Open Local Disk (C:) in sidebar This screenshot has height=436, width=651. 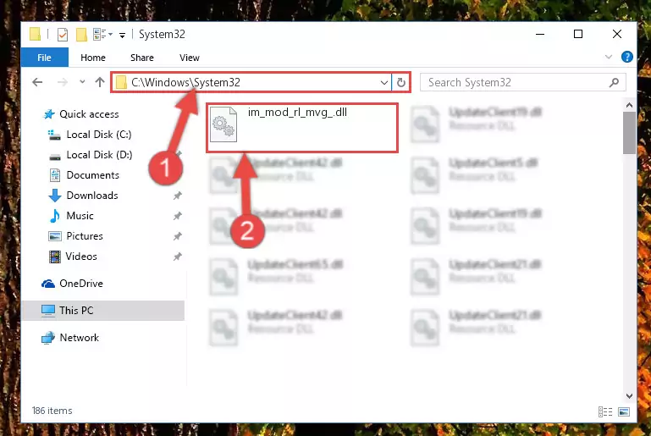coord(99,134)
